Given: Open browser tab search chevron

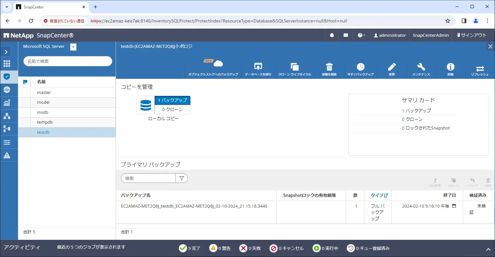Looking at the screenshot, I should click(7, 7).
